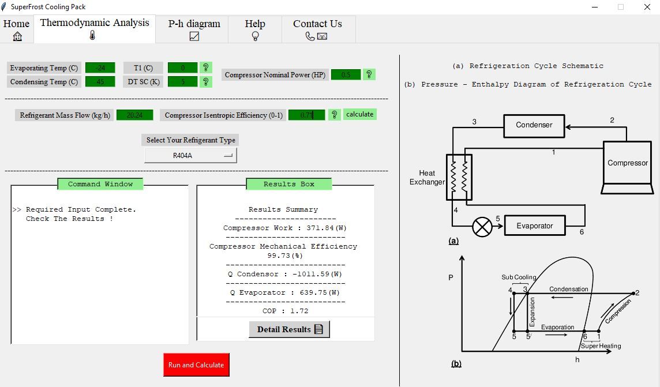This screenshot has width=660, height=387.
Task: Click the house icon on the Home tab
Action: 16,36
